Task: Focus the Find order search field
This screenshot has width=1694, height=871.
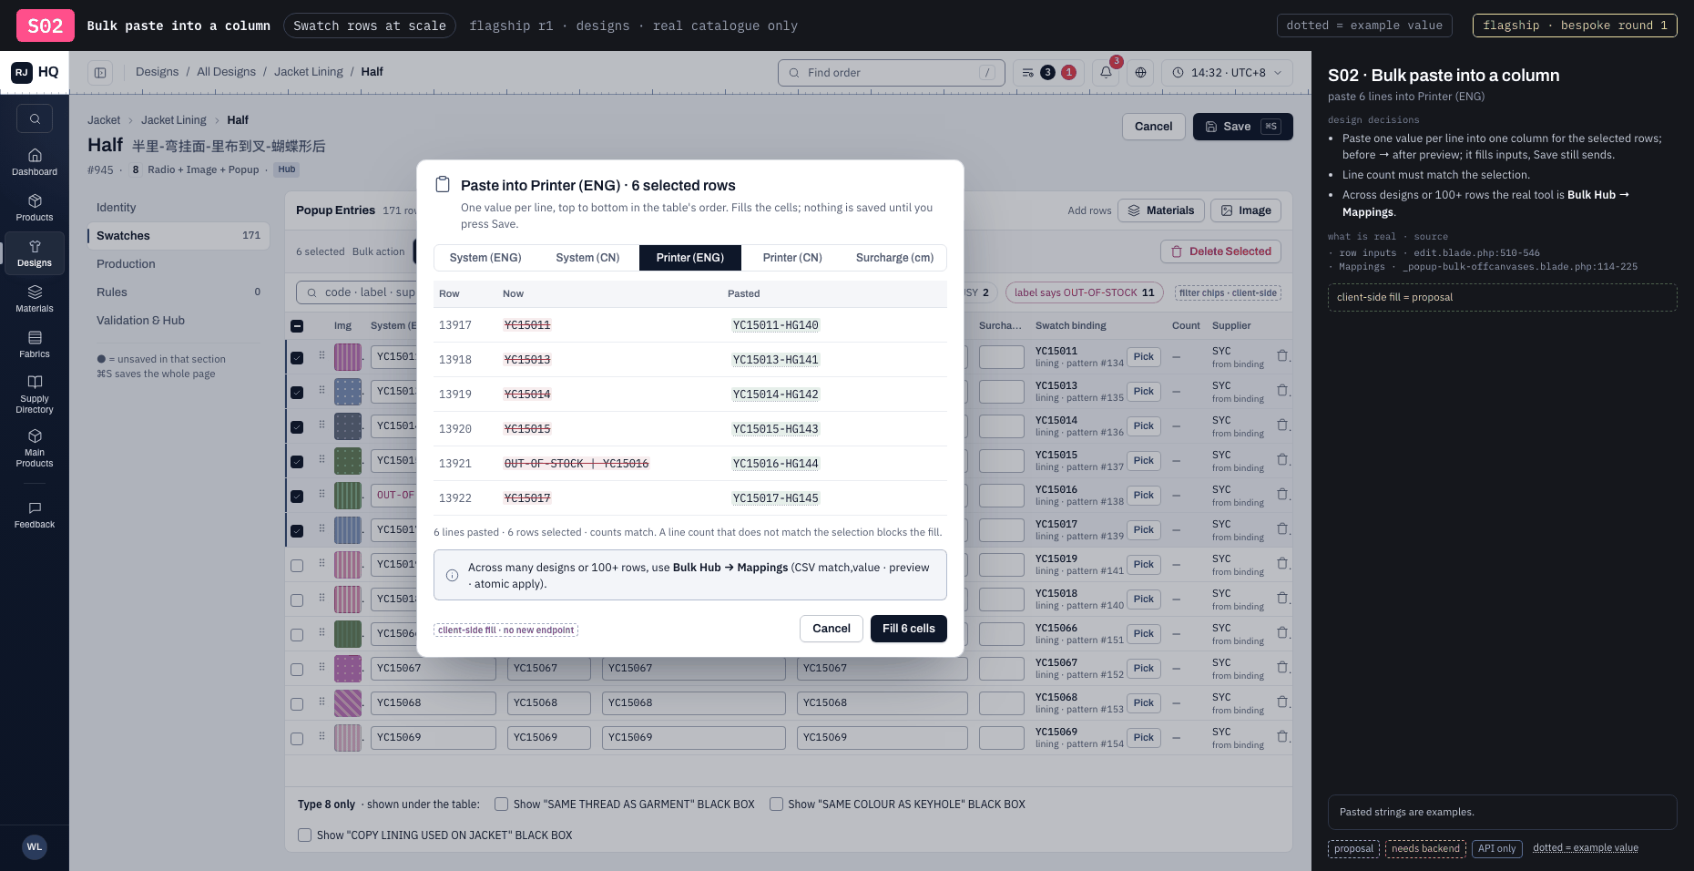Action: coord(891,73)
